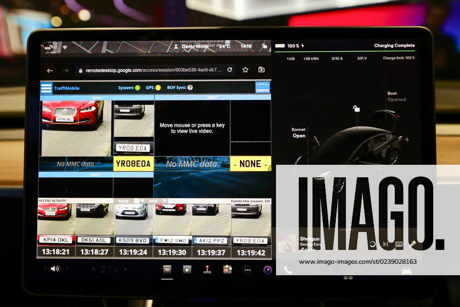Select the KP14 OKL event at 13:18:21

click(x=56, y=231)
